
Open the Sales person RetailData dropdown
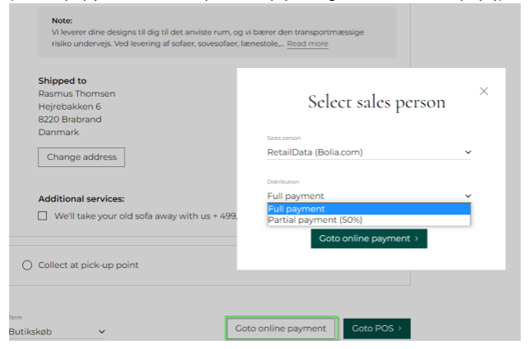coord(361,152)
